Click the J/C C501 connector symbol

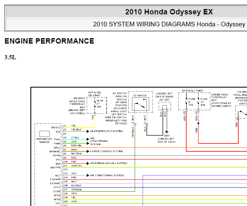165,107
